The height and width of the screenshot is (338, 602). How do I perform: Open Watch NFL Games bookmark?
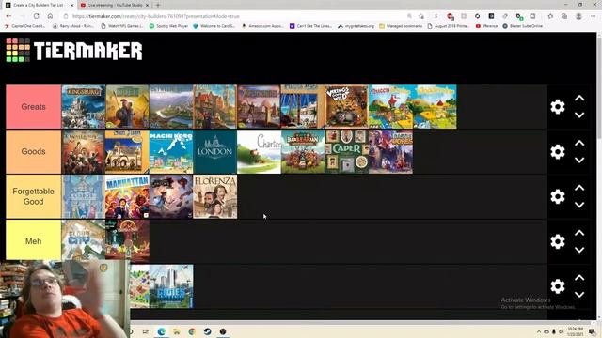coord(122,26)
